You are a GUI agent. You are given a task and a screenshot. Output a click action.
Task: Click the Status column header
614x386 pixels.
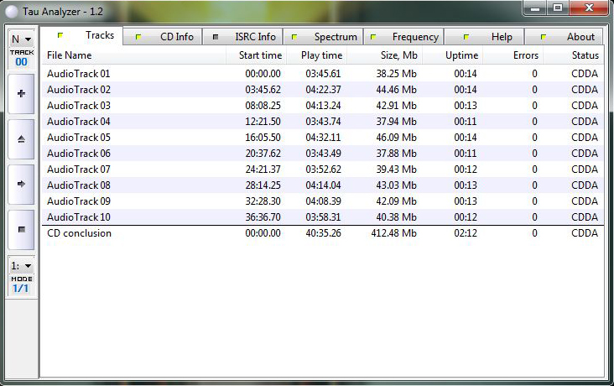click(x=584, y=55)
